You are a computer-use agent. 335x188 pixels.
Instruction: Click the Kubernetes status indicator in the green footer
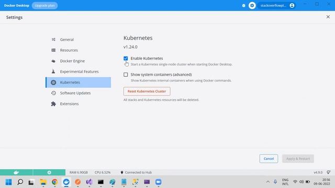[49, 172]
